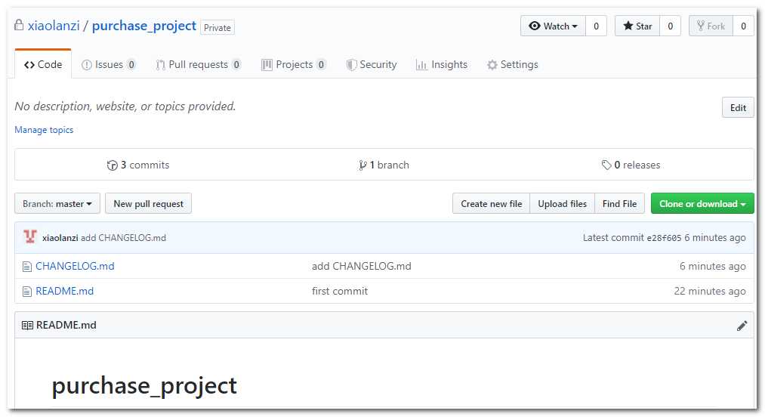
Task: Click the 'No description, website, or topics provided.' text
Action: [x=125, y=106]
